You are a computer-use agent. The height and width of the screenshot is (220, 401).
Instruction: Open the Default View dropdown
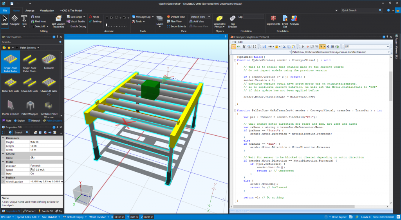(x=200, y=16)
